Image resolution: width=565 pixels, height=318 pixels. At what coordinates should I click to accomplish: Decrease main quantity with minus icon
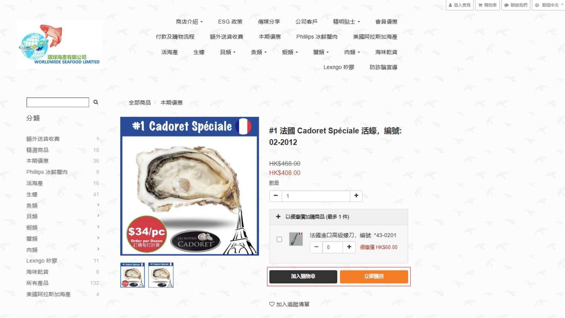[276, 196]
